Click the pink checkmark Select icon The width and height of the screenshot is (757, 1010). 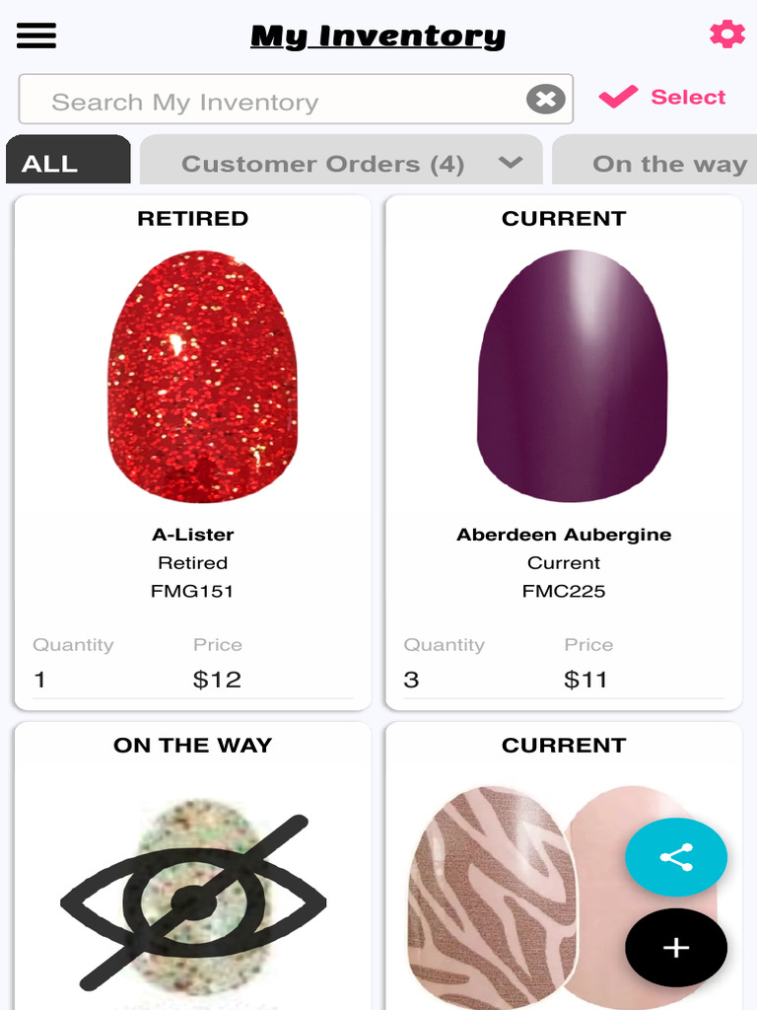click(618, 97)
